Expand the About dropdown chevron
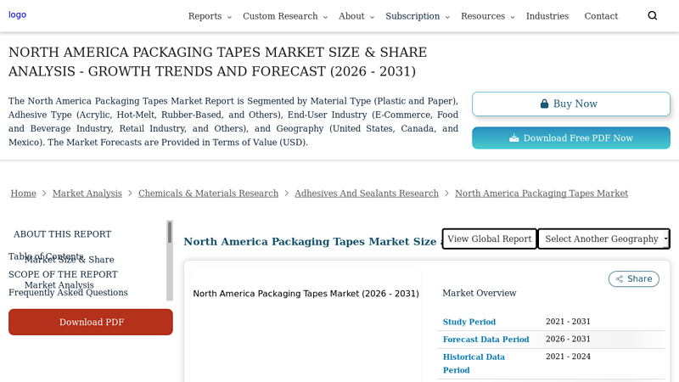Screen dimensions: 679x382 pyautogui.click(x=372, y=17)
